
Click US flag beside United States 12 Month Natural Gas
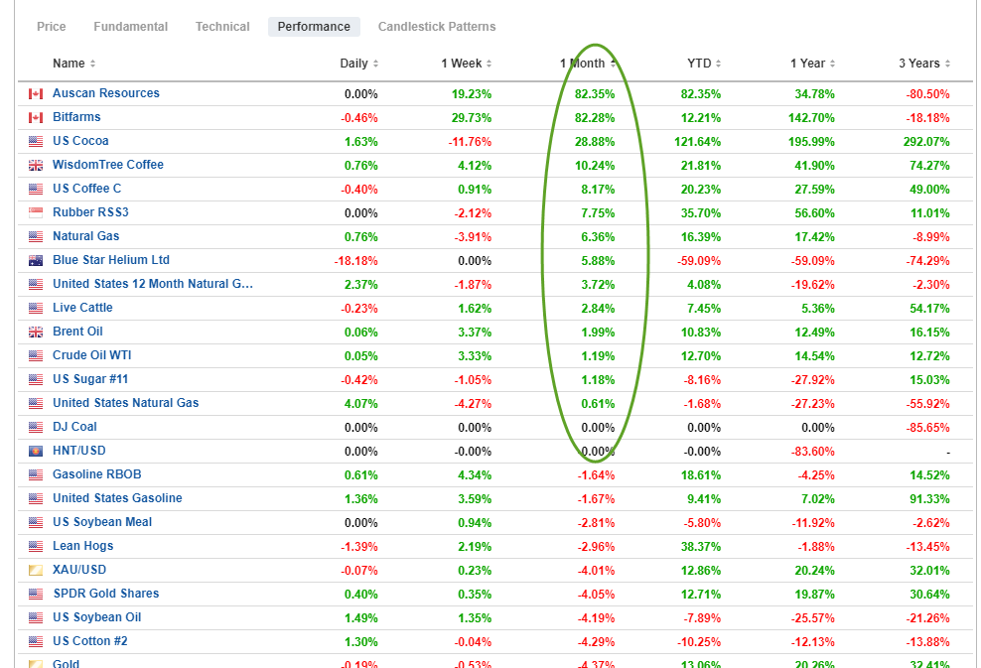(36, 285)
